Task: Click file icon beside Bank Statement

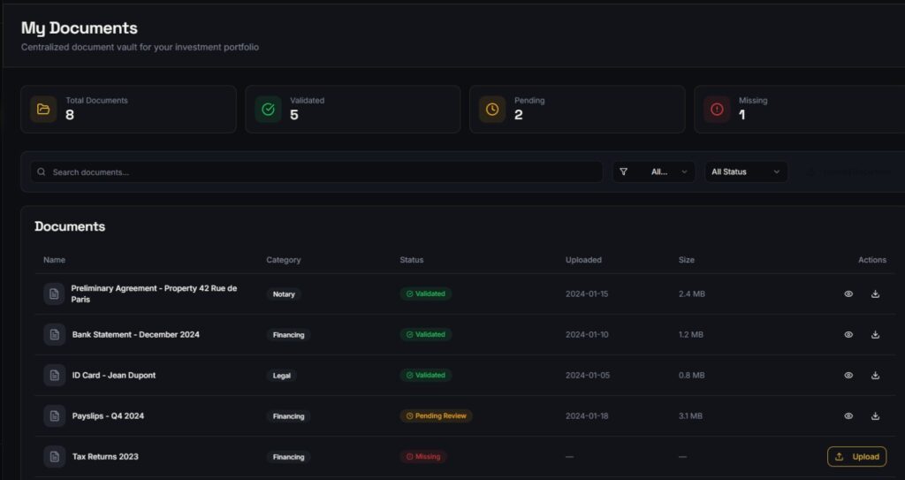Action: [x=54, y=334]
